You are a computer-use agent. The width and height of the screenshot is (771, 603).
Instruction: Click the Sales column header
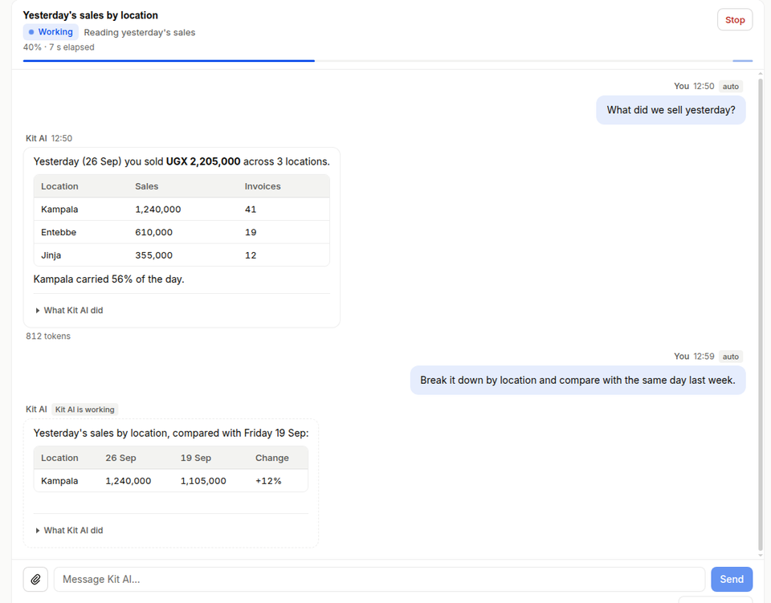(146, 187)
